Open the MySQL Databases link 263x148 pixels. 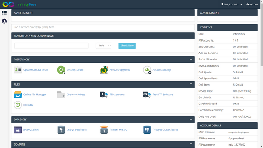77,129
